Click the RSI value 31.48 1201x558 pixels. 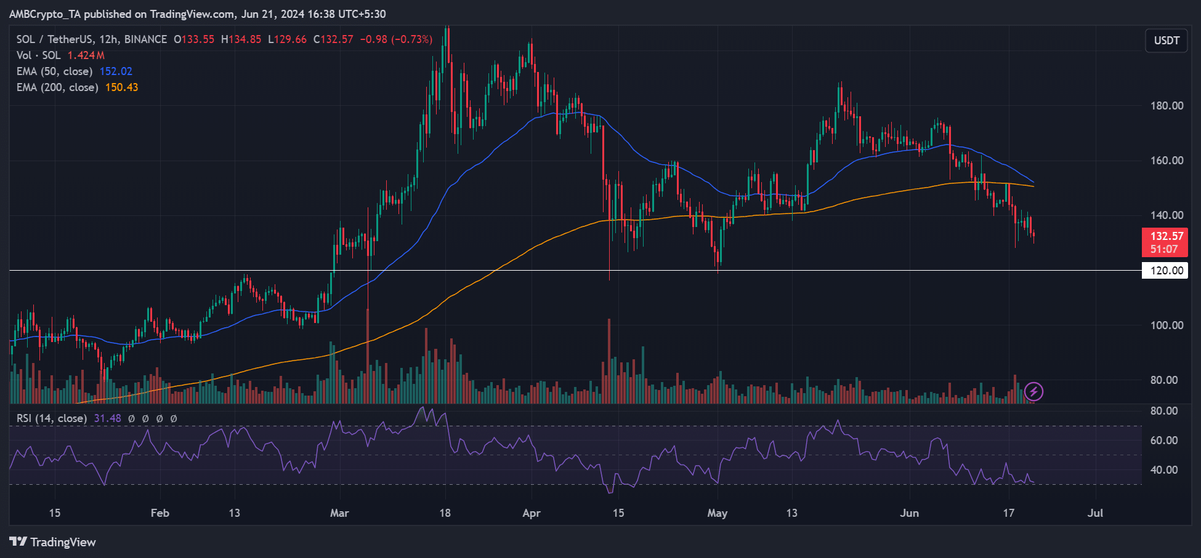pyautogui.click(x=107, y=418)
